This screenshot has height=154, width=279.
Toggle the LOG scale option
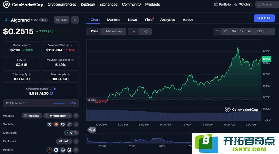click(260, 31)
